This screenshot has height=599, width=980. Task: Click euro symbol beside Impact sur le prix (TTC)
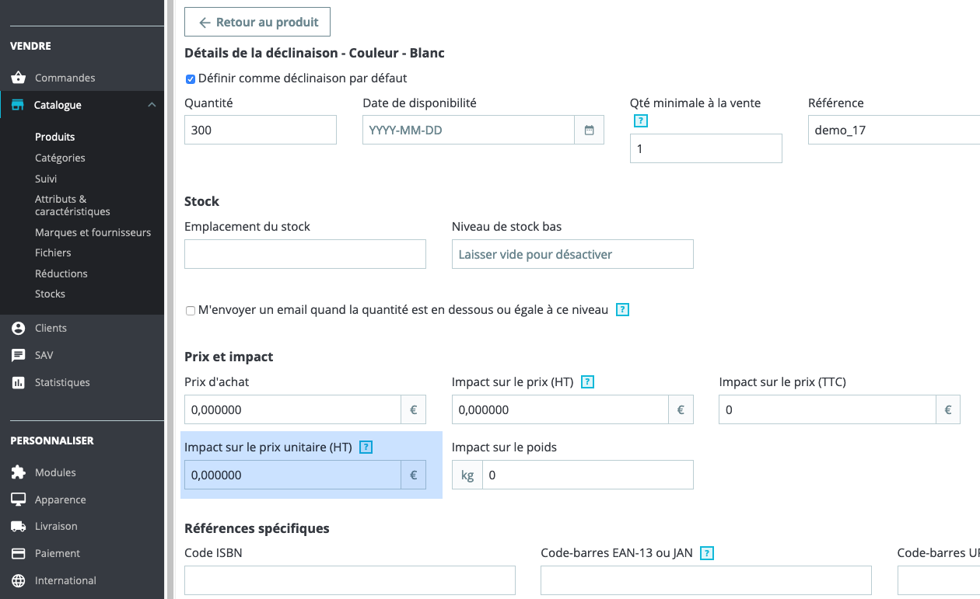pos(948,409)
